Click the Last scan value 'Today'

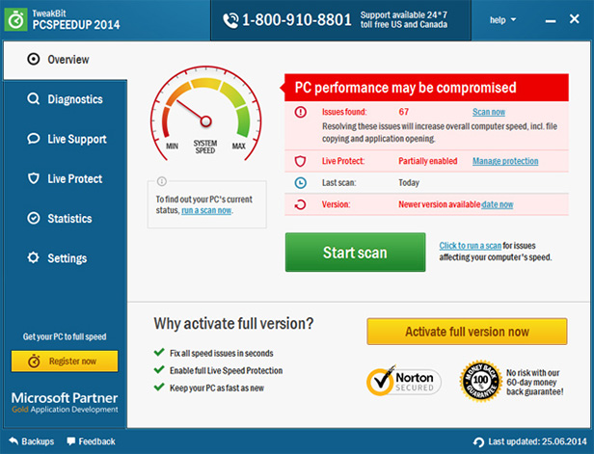tap(409, 183)
